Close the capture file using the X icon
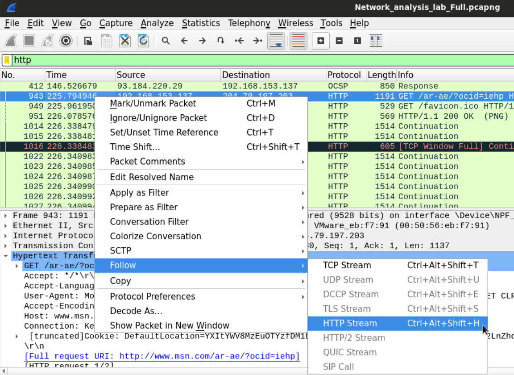The height and width of the screenshot is (375, 514). pyautogui.click(x=125, y=41)
